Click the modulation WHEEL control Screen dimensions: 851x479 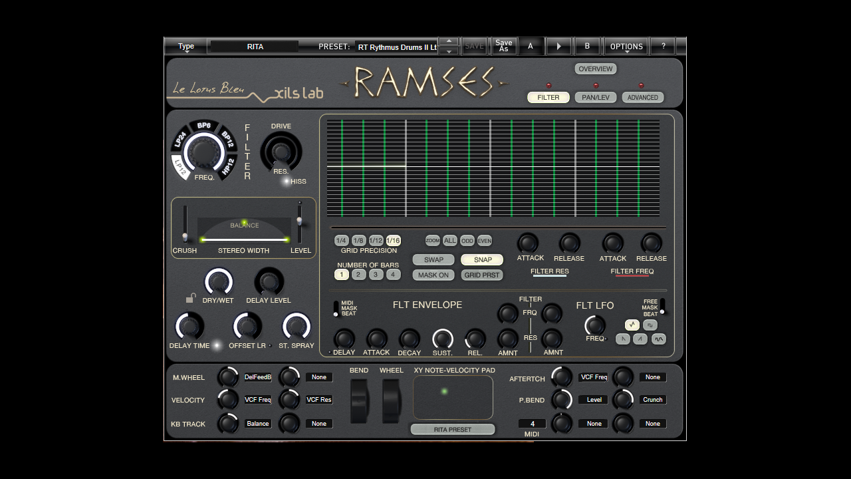(392, 401)
